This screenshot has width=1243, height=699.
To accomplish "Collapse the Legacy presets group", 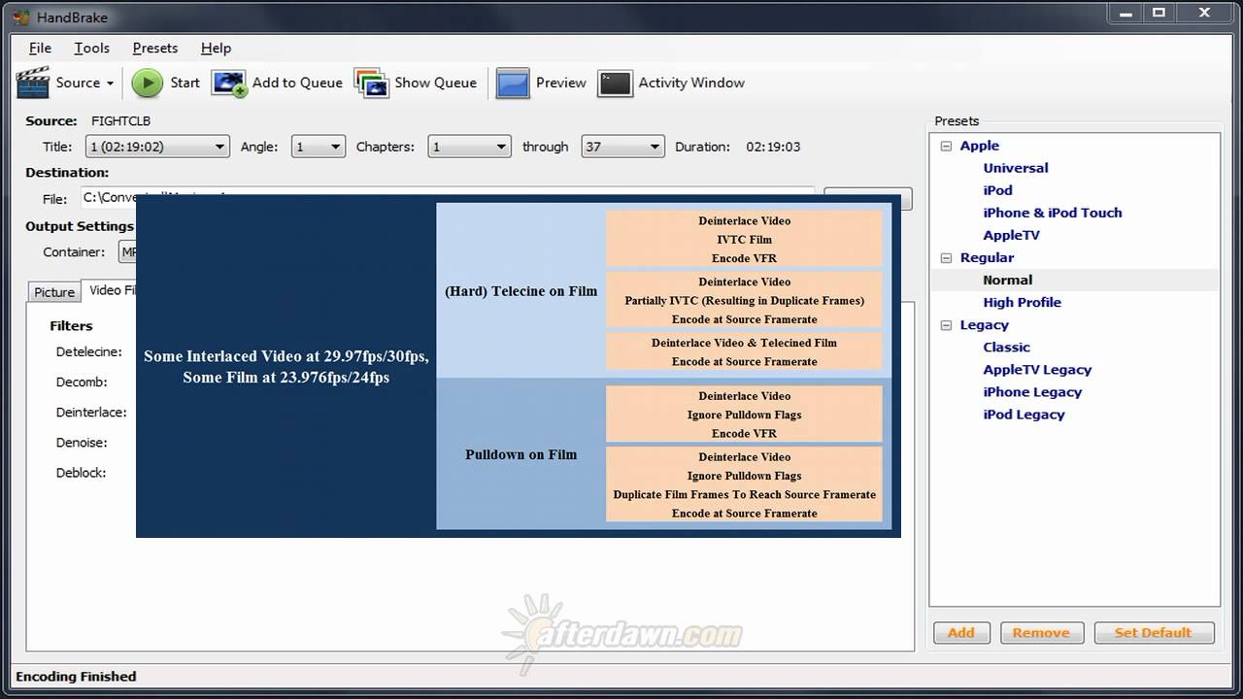I will (x=946, y=325).
